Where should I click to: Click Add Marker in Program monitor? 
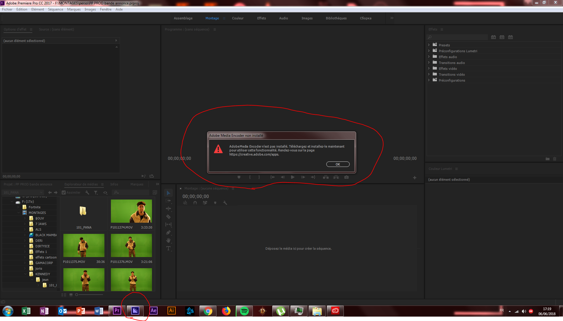(x=239, y=177)
